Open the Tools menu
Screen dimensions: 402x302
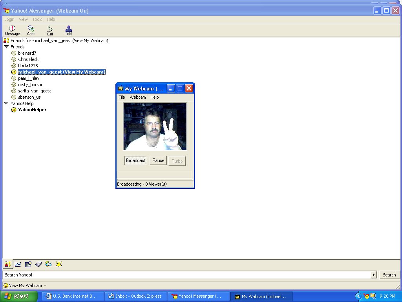pyautogui.click(x=37, y=19)
